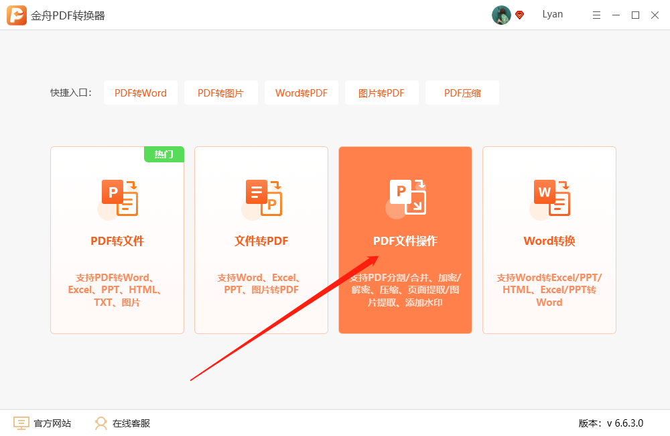The width and height of the screenshot is (670, 436).
Task: Click the 文件转PDF card icon
Action: tap(263, 195)
